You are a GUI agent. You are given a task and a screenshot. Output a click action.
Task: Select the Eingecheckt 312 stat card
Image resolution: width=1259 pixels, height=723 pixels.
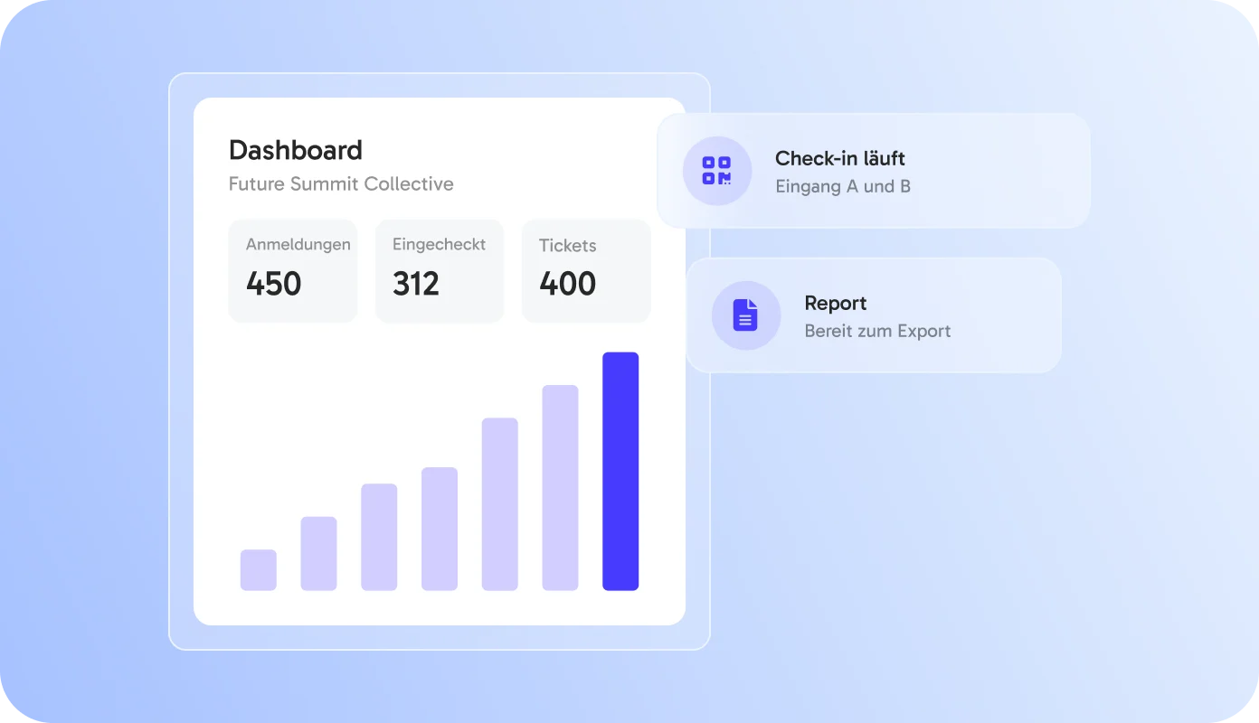pos(440,271)
